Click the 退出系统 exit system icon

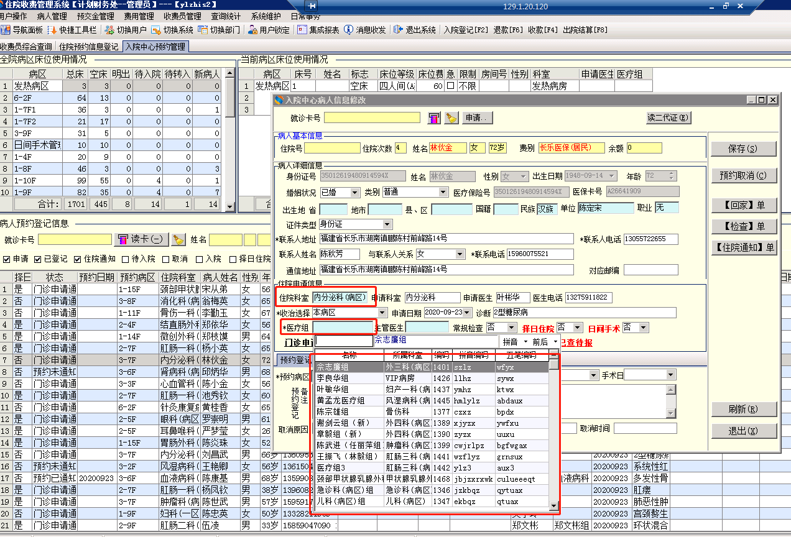click(399, 30)
